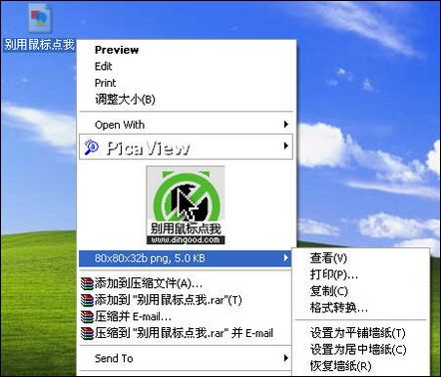This screenshot has height=377, width=441.
Task: Open the PicaView menu entry
Action: coord(187,147)
